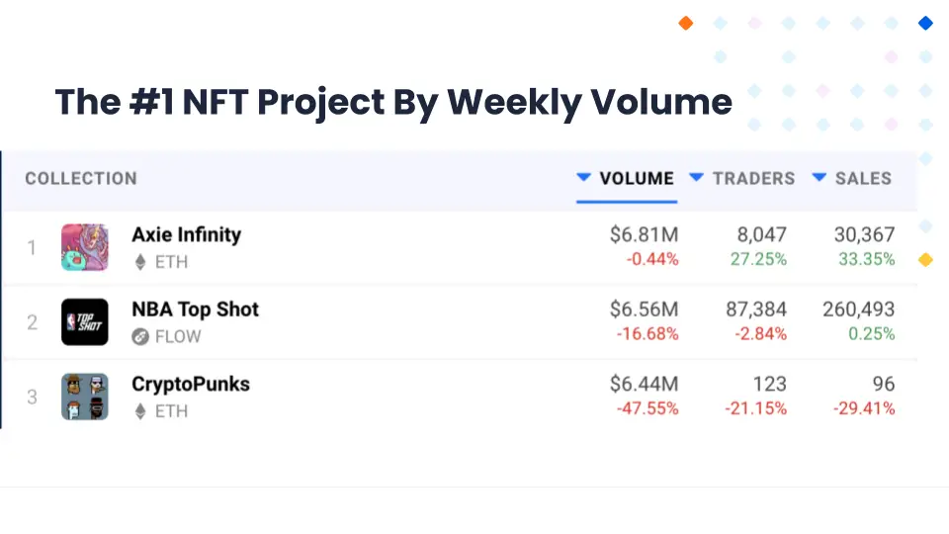The image size is (949, 534).
Task: Click Axie Infinity's $6.81M volume value
Action: point(644,234)
